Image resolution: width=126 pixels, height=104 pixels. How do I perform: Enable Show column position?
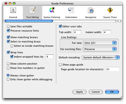coord(8,64)
